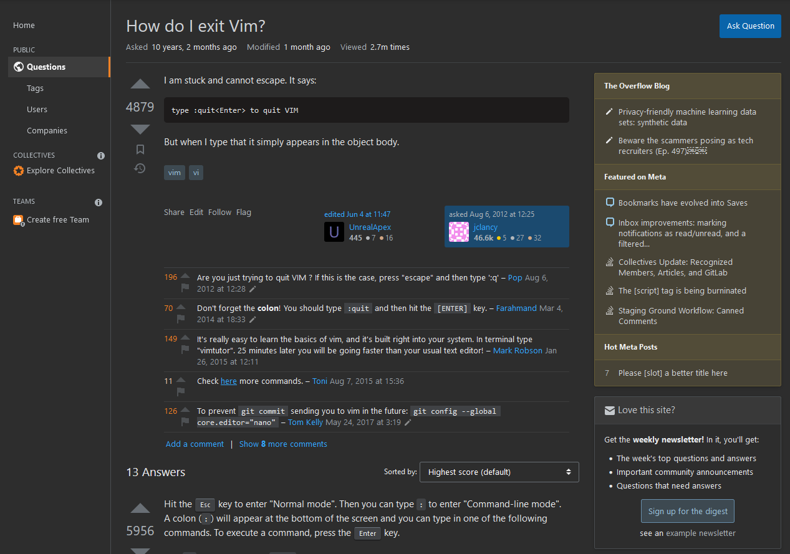Open the Sorted by Highest score dropdown
The height and width of the screenshot is (554, 790).
point(499,472)
